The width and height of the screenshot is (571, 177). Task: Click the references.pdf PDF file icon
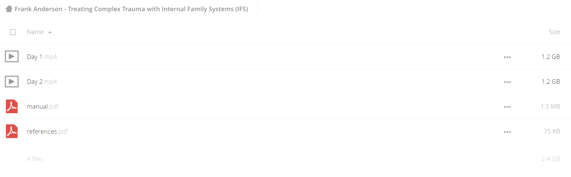[x=12, y=131]
